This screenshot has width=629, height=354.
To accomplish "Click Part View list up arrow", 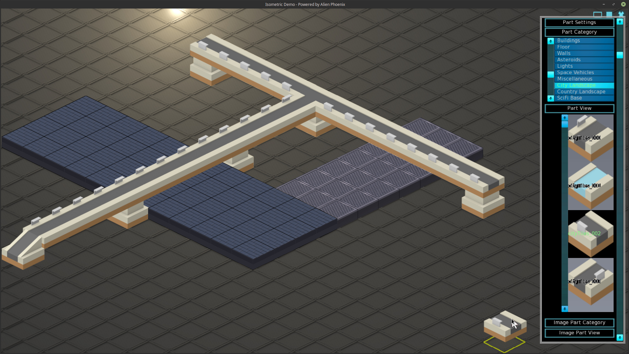I will [x=564, y=118].
